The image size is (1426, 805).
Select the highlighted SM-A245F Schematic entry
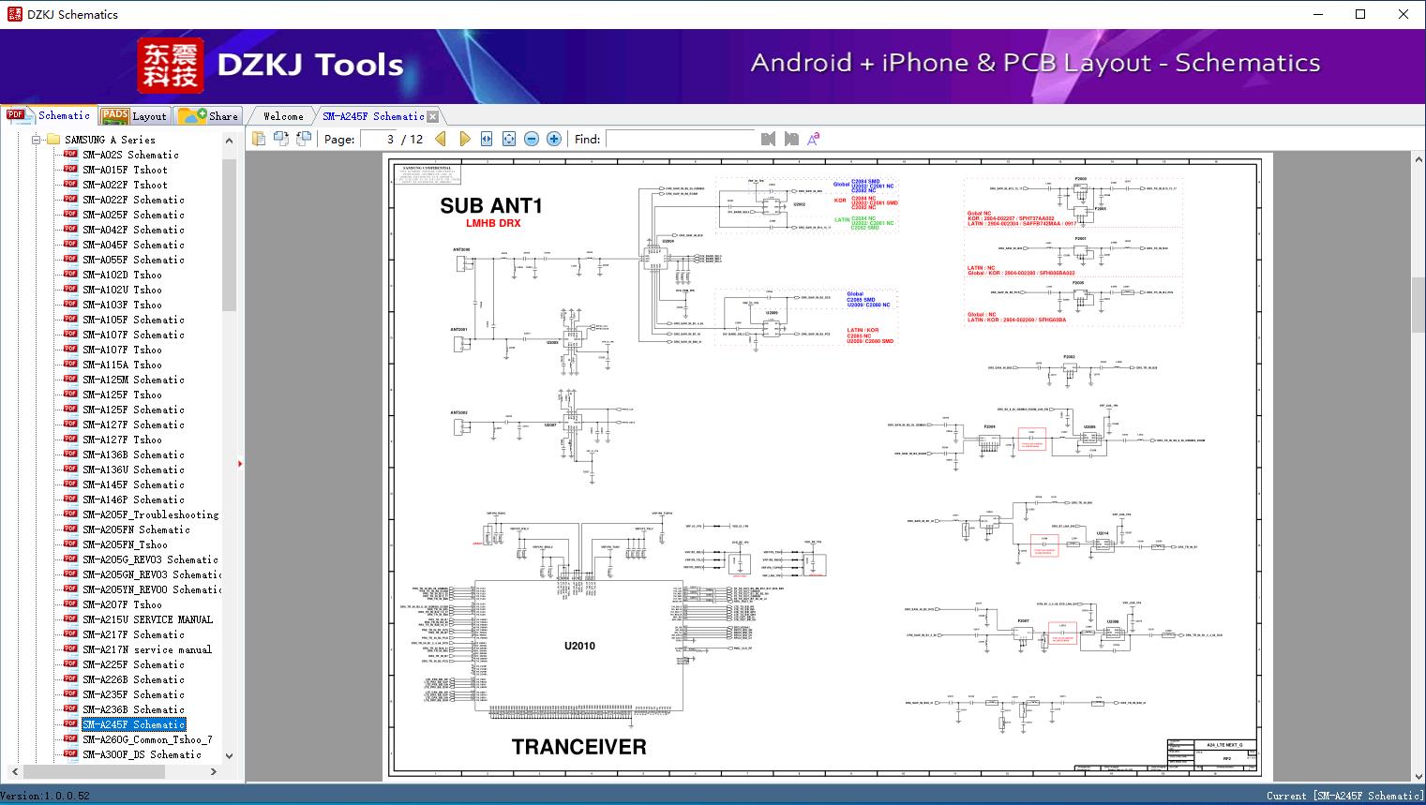point(133,724)
